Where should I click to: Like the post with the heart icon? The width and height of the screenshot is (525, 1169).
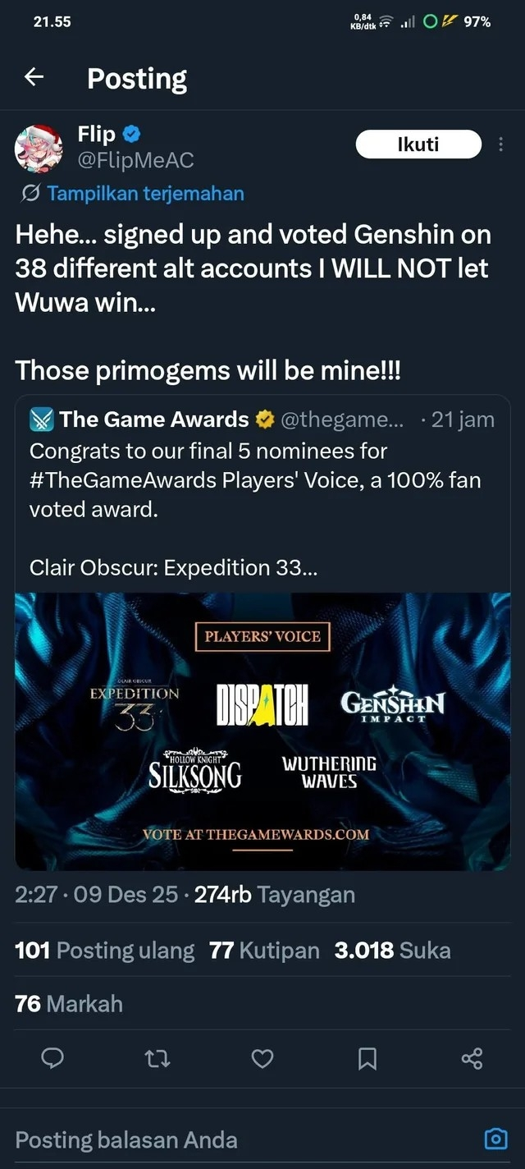click(x=262, y=1058)
